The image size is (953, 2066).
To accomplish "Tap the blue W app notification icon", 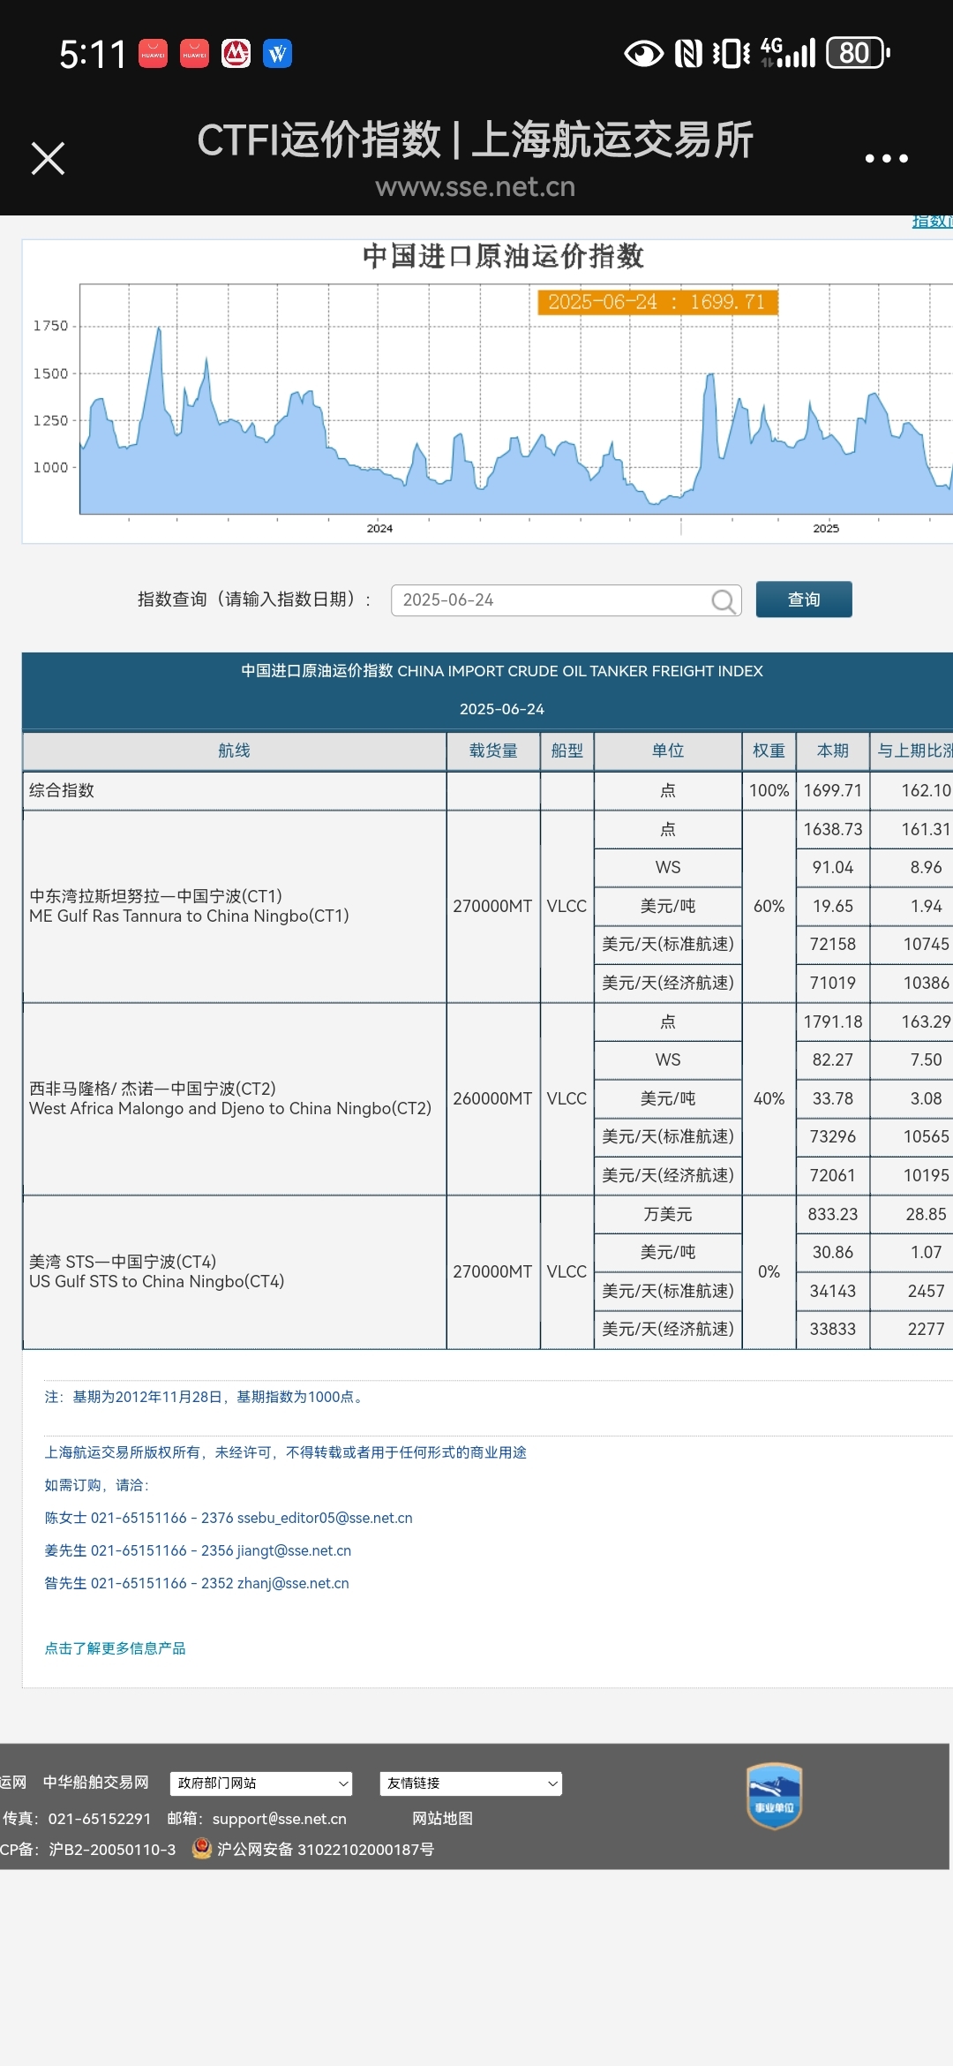I will point(278,54).
